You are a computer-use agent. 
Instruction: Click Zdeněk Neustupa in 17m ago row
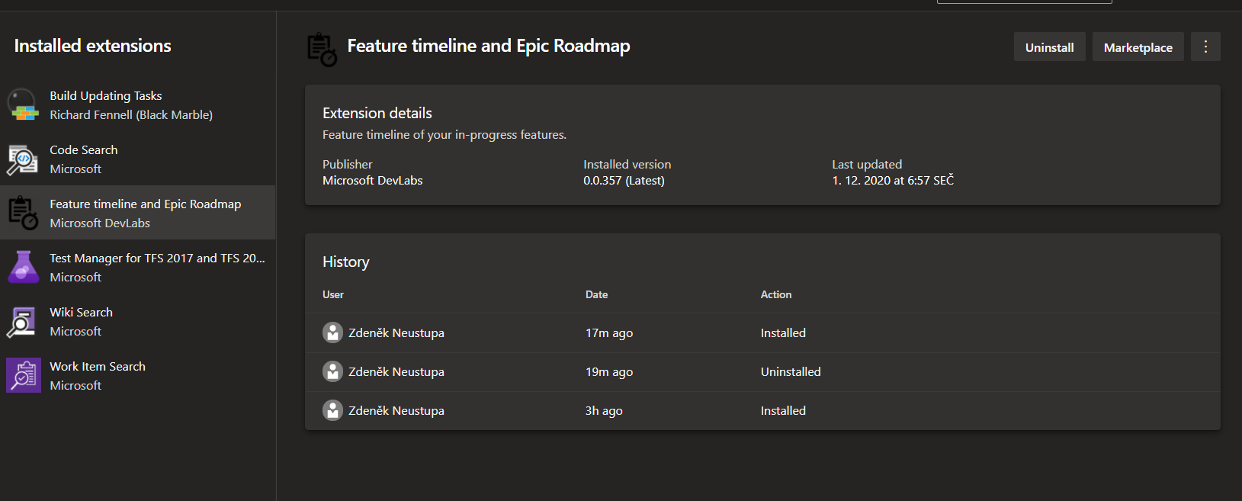pos(396,333)
